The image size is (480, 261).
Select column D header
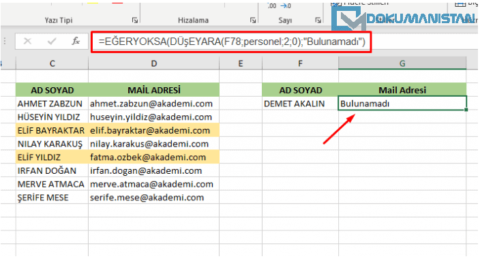coord(153,63)
